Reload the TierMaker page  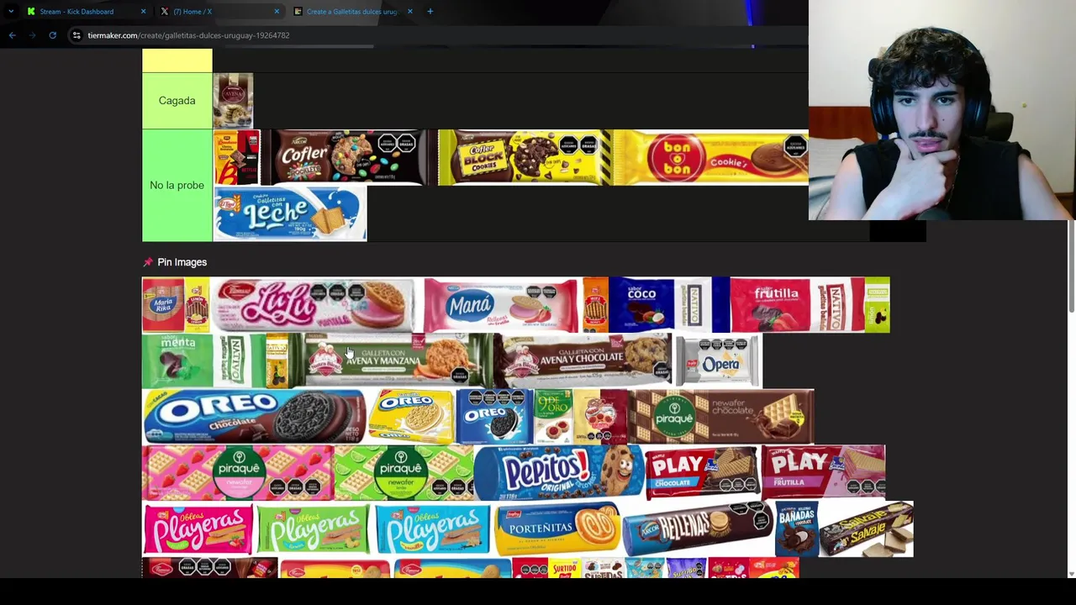coord(52,35)
